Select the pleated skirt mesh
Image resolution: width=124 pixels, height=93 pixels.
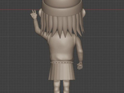pos(62,72)
